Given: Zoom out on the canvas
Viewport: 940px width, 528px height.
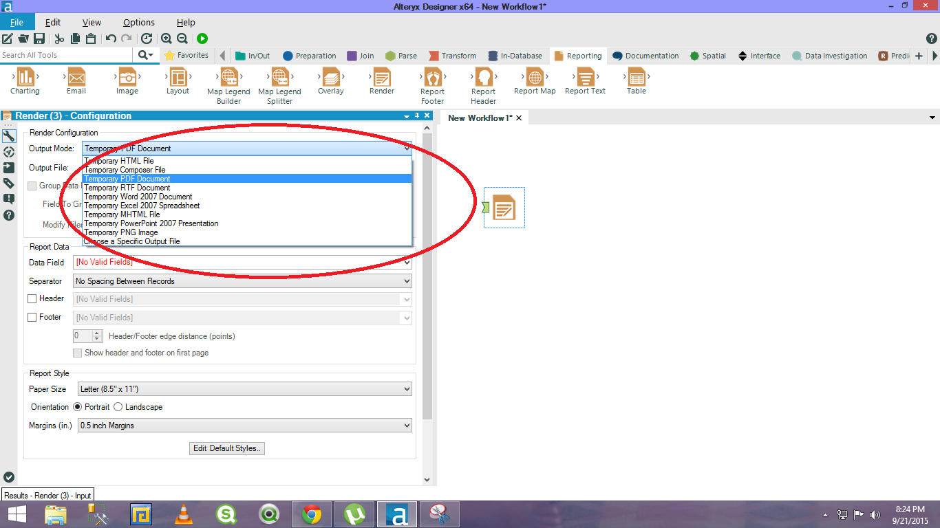Looking at the screenshot, I should click(182, 38).
